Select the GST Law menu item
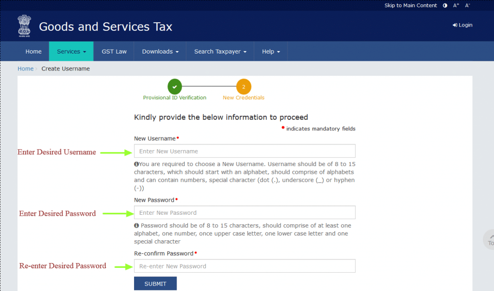 [x=113, y=51]
